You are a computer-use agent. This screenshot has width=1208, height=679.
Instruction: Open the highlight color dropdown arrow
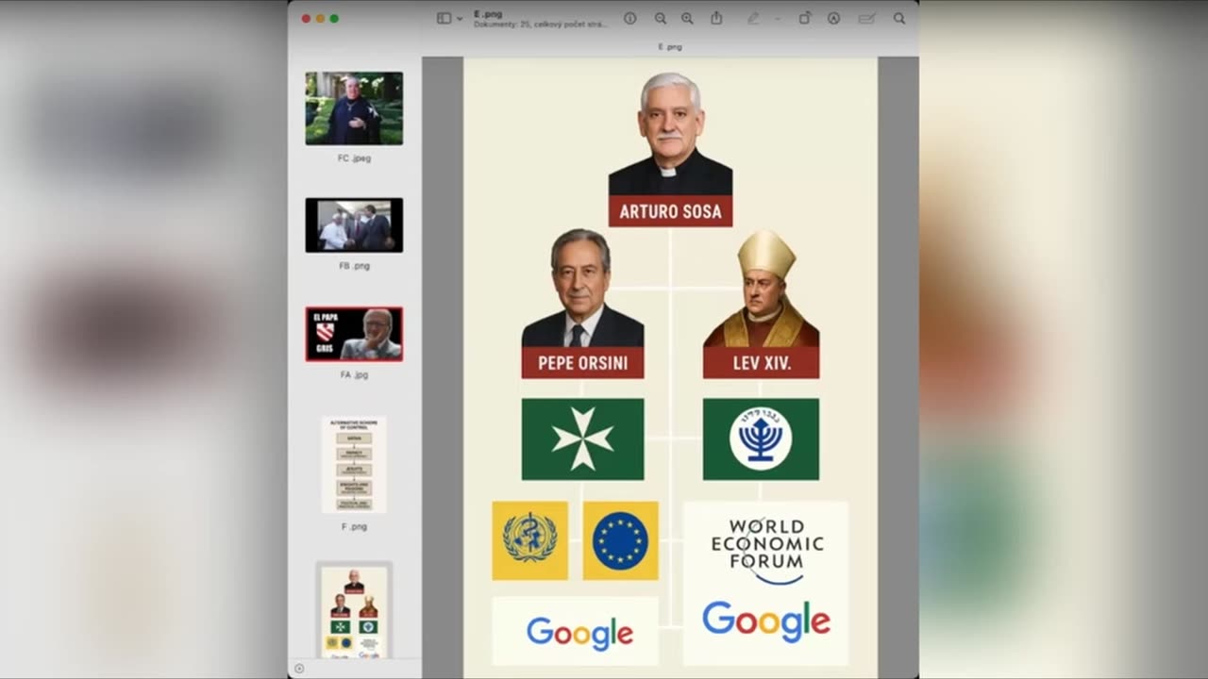coord(778,19)
